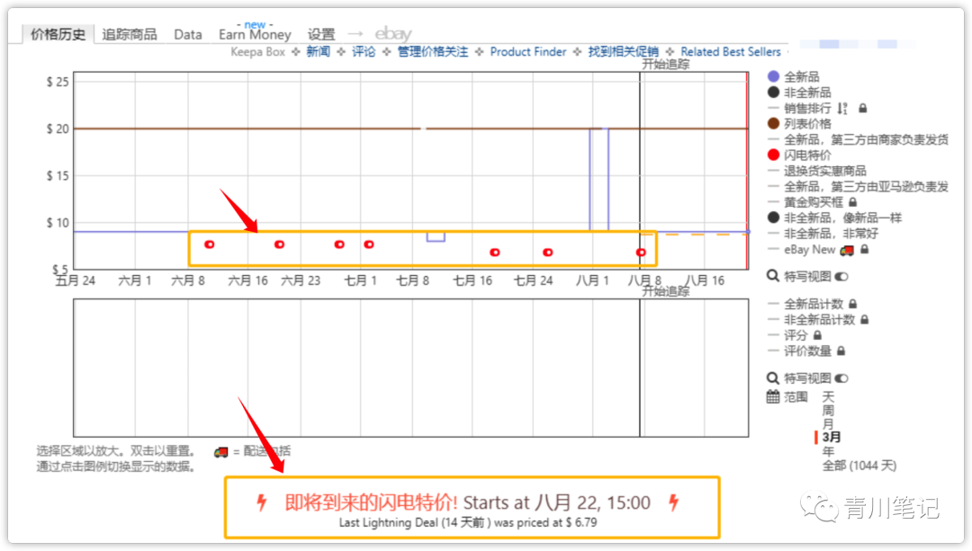
Task: Click the 即将到来的闪电特价 banner text
Action: [x=371, y=502]
